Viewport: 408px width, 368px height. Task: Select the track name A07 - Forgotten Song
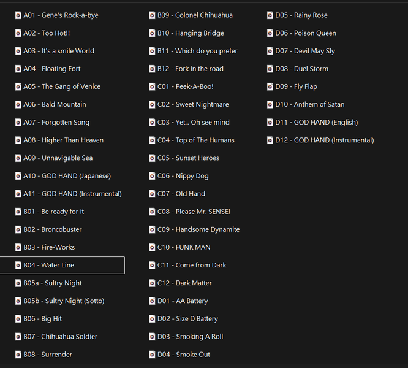click(56, 123)
